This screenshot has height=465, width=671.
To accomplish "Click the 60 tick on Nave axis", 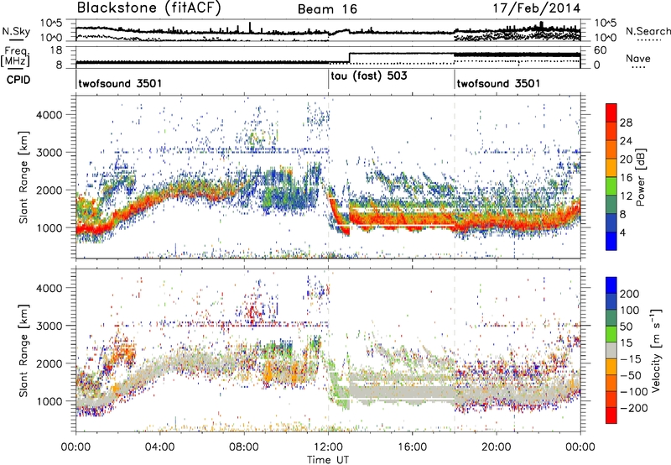I will click(601, 50).
